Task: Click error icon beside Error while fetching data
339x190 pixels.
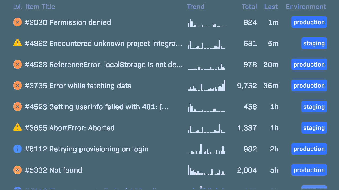Action: tap(17, 85)
